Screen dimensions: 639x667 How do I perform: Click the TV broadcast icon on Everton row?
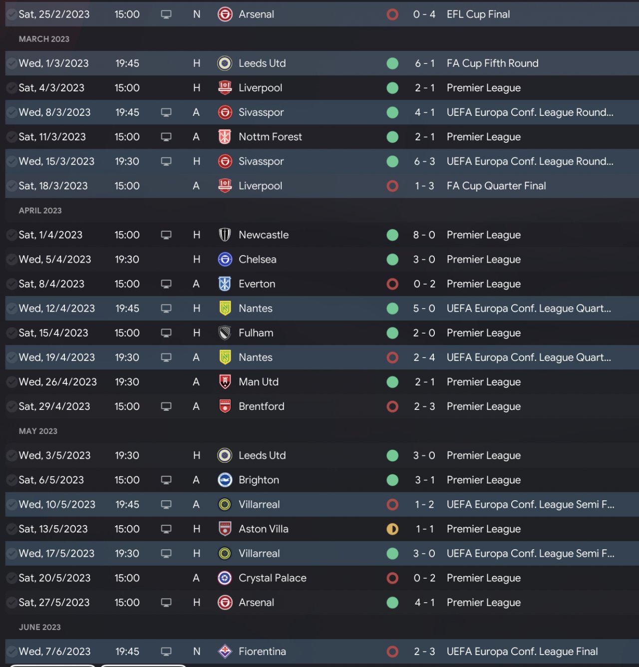pyautogui.click(x=166, y=284)
